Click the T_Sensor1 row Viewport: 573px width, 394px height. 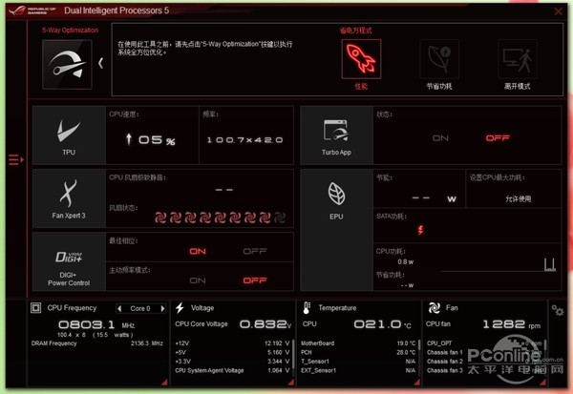[x=358, y=362]
